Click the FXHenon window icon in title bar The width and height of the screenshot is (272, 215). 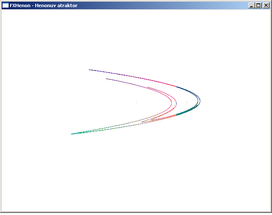click(x=5, y=5)
